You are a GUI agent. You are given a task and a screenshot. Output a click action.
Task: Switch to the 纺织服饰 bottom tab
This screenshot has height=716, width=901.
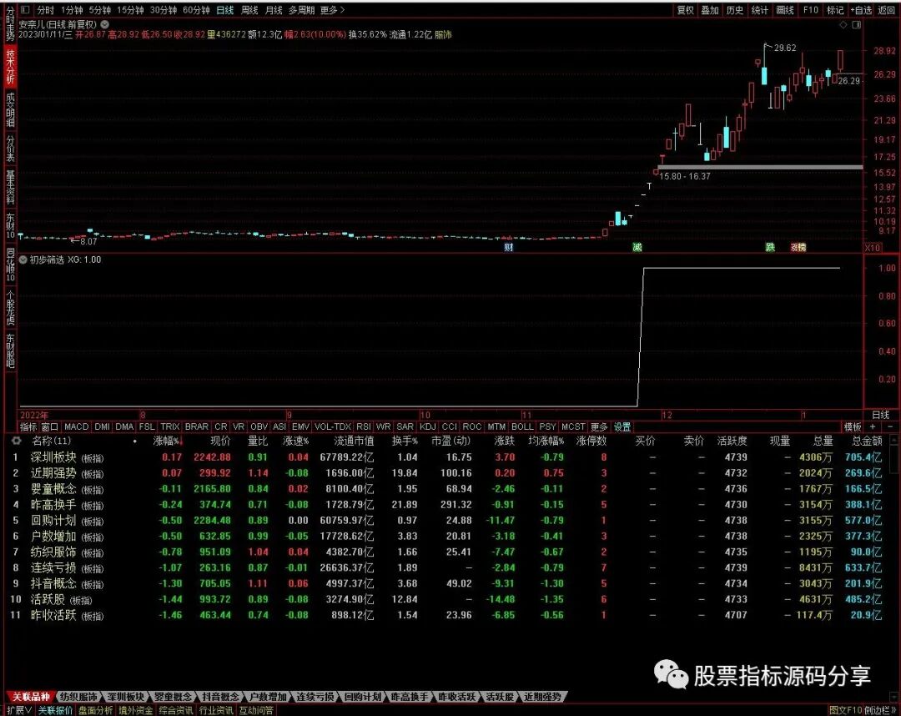click(x=78, y=697)
